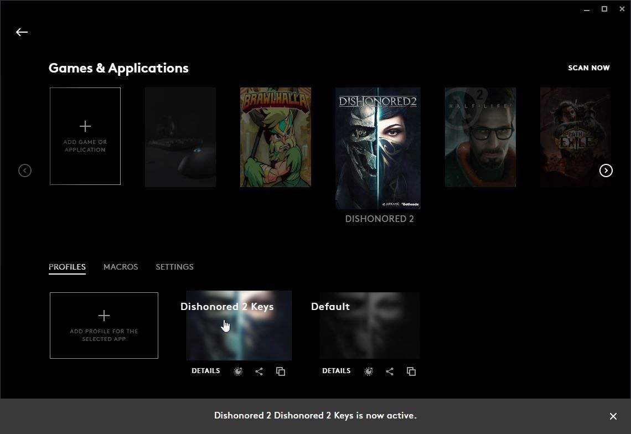Select the Profiles tab
The height and width of the screenshot is (434, 631).
point(67,267)
